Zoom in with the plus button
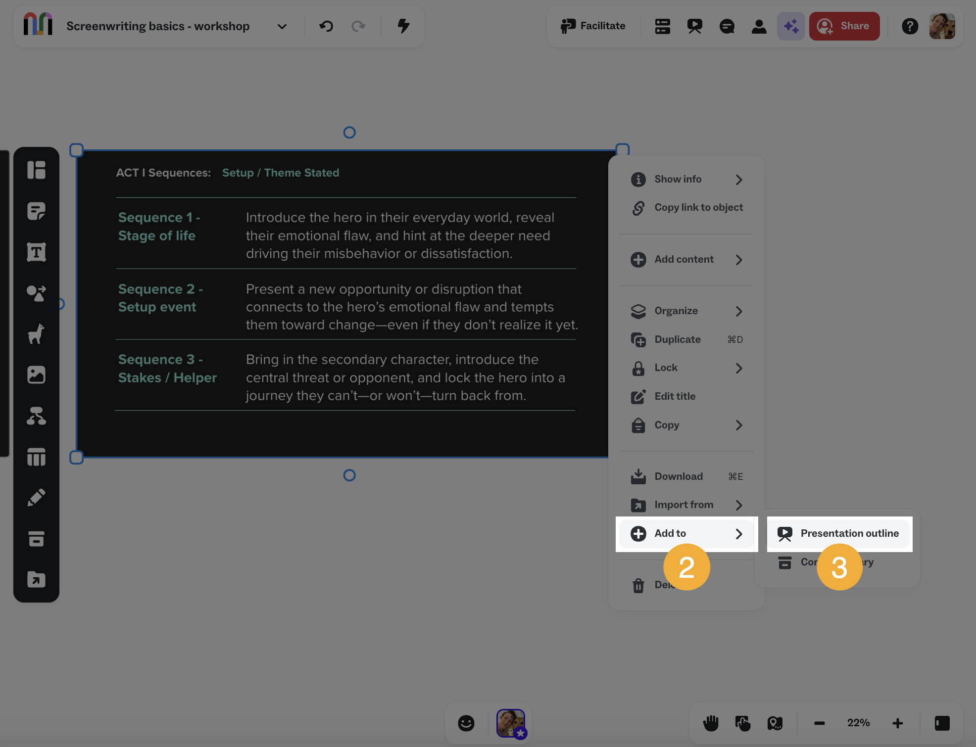 (x=897, y=723)
